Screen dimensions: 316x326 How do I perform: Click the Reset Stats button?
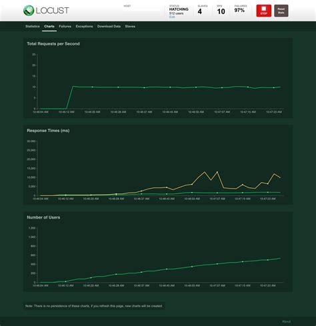pos(281,11)
